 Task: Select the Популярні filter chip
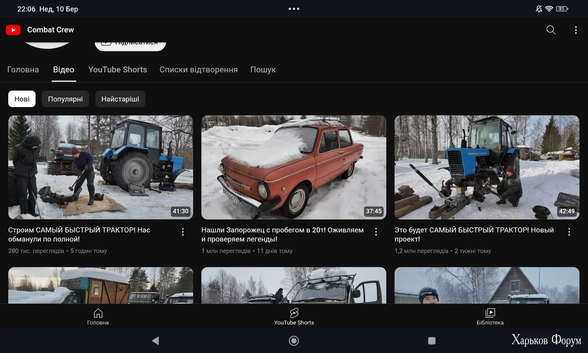(x=65, y=99)
